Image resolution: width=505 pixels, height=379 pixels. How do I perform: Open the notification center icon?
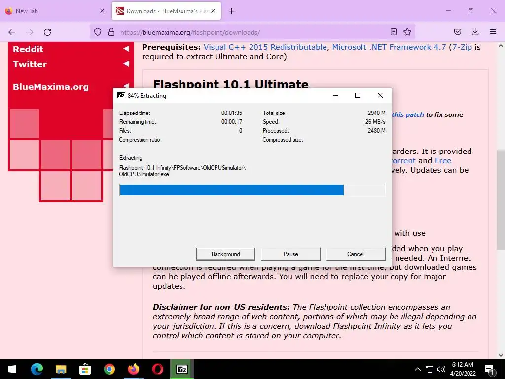(x=489, y=369)
